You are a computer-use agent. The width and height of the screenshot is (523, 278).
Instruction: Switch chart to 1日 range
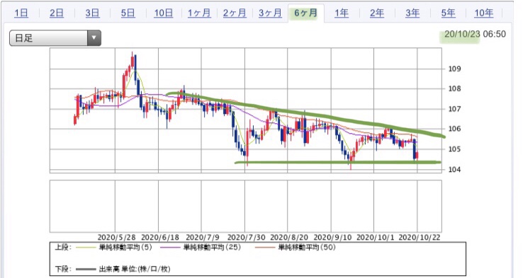[x=21, y=13]
